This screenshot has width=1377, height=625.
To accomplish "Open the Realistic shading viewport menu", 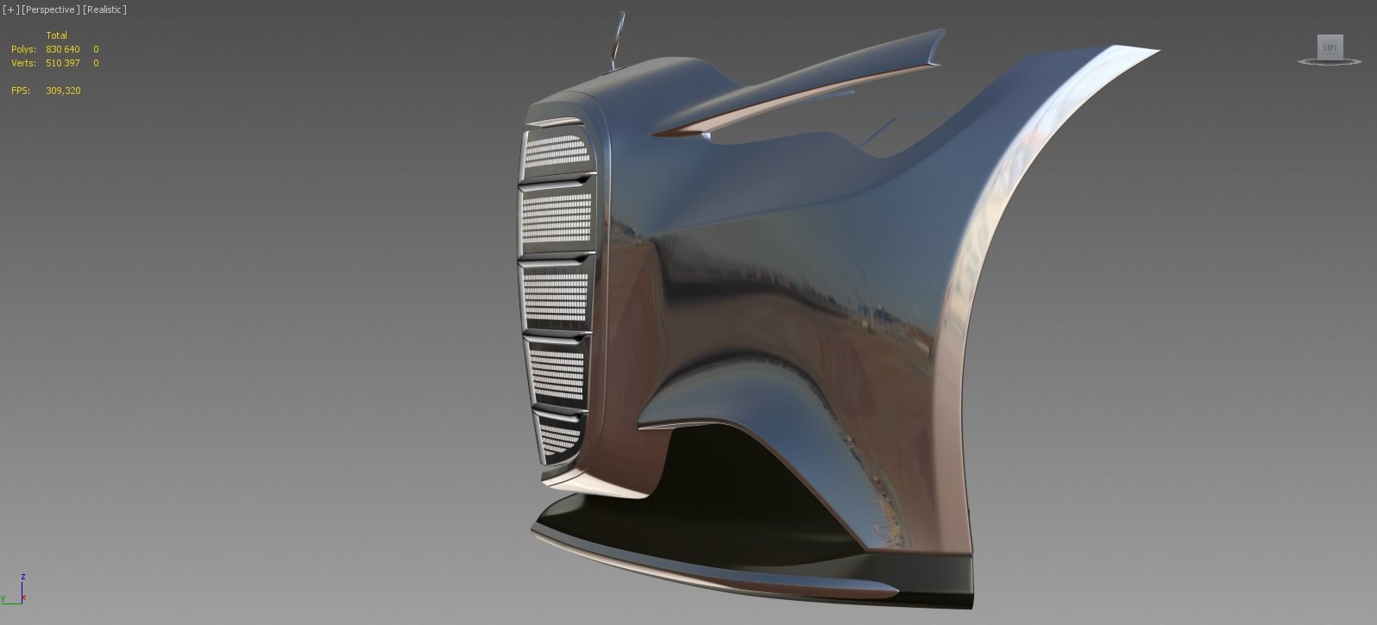I will pos(104,9).
